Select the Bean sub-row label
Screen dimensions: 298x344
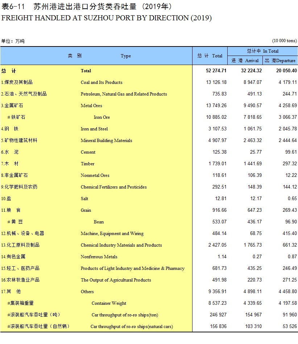click(x=99, y=222)
